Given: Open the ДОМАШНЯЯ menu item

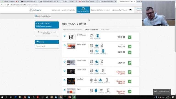Looking at the screenshot, I should coord(56,10).
